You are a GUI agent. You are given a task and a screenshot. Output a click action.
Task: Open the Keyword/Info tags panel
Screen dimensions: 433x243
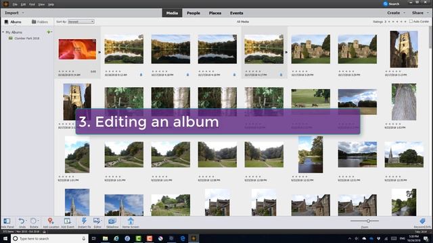[x=422, y=221]
